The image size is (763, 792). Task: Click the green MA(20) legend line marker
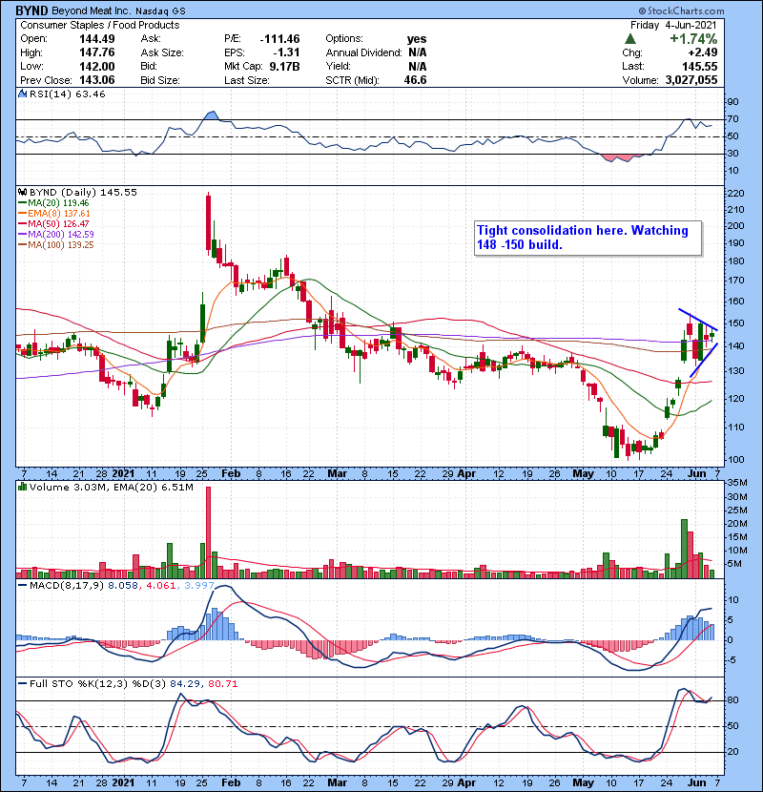click(22, 203)
